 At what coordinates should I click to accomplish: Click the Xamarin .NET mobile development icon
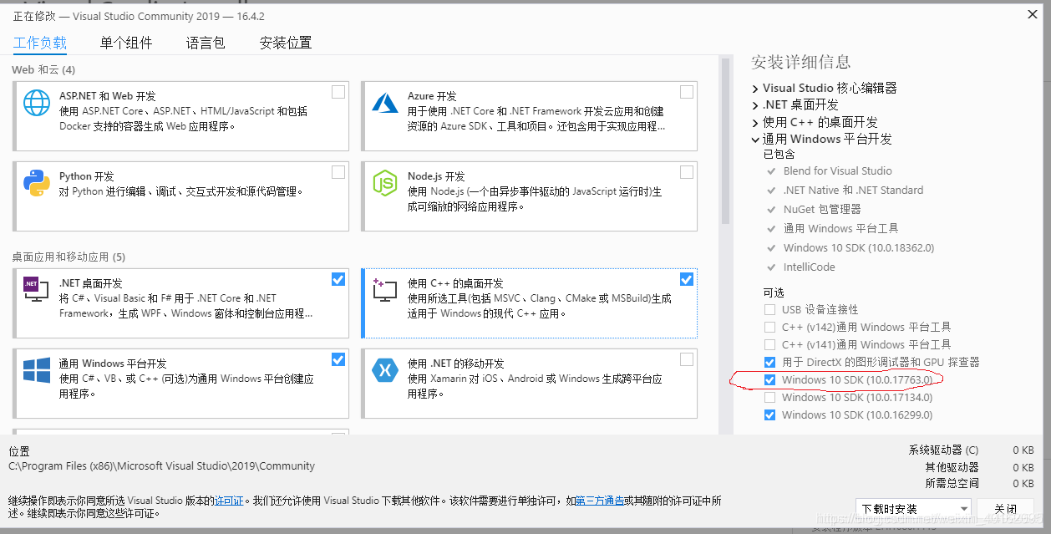385,370
